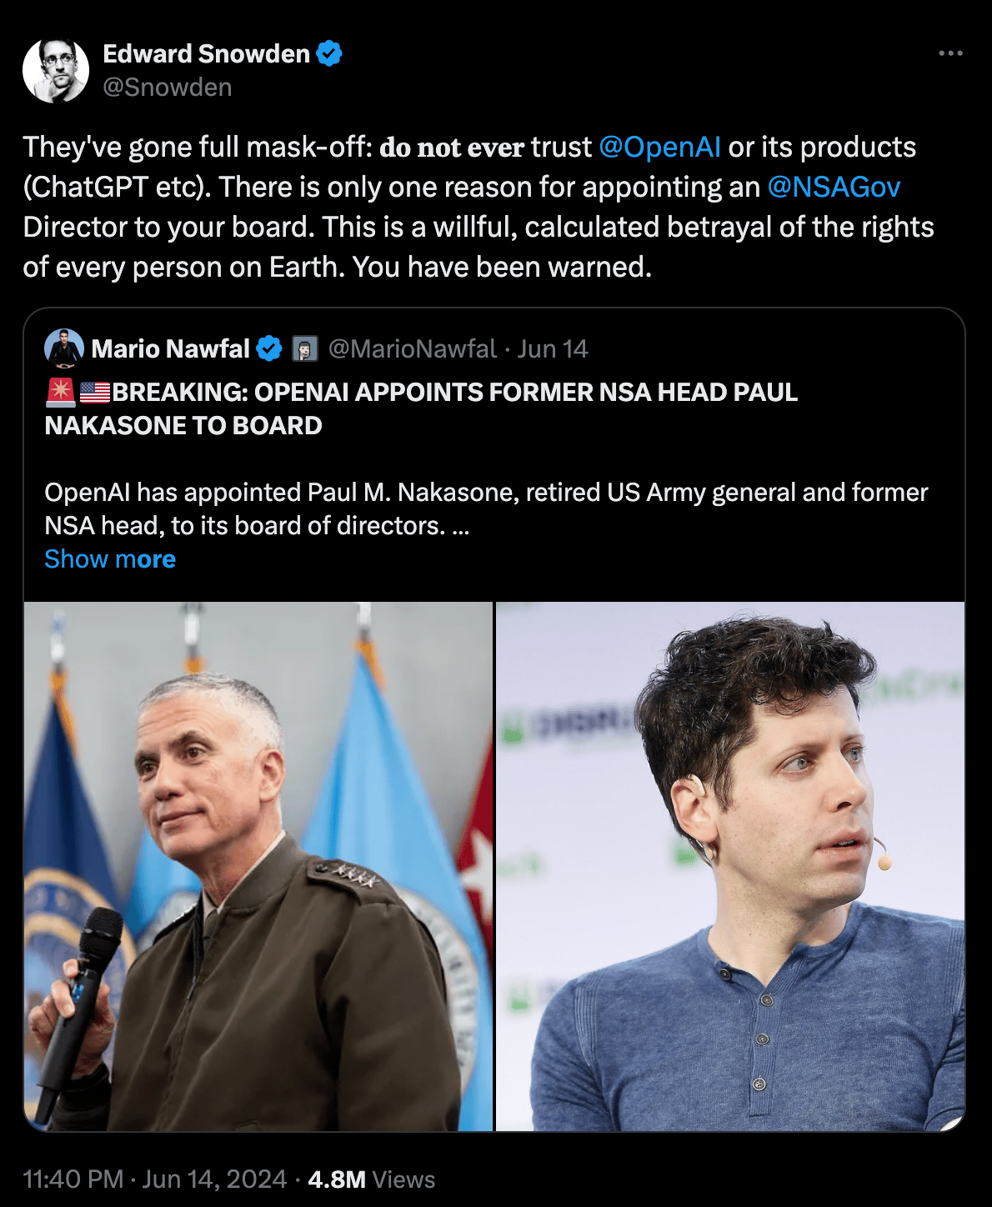Click the Jun 14 quoted tweet date

(553, 348)
